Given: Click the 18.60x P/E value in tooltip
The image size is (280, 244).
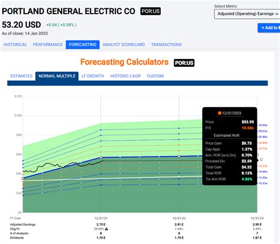Looking at the screenshot, I should point(248,128).
